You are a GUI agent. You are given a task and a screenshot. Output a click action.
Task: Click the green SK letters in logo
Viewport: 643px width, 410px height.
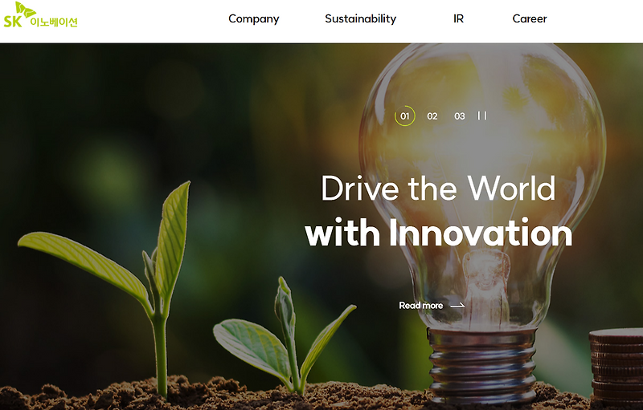[x=13, y=22]
